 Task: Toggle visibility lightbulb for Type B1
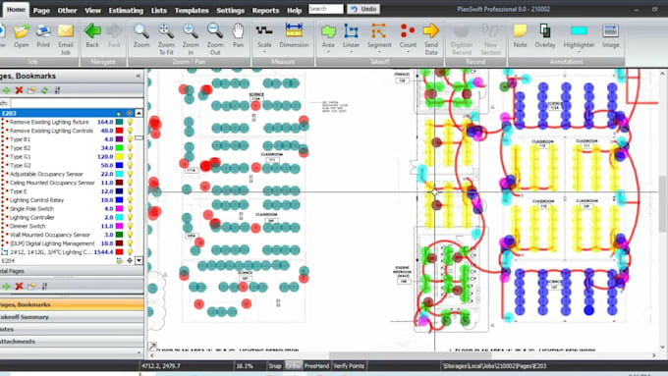click(130, 139)
